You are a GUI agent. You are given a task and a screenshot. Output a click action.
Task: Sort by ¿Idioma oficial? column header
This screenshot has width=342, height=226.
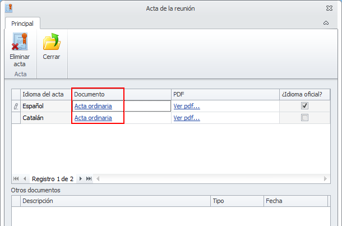point(304,94)
